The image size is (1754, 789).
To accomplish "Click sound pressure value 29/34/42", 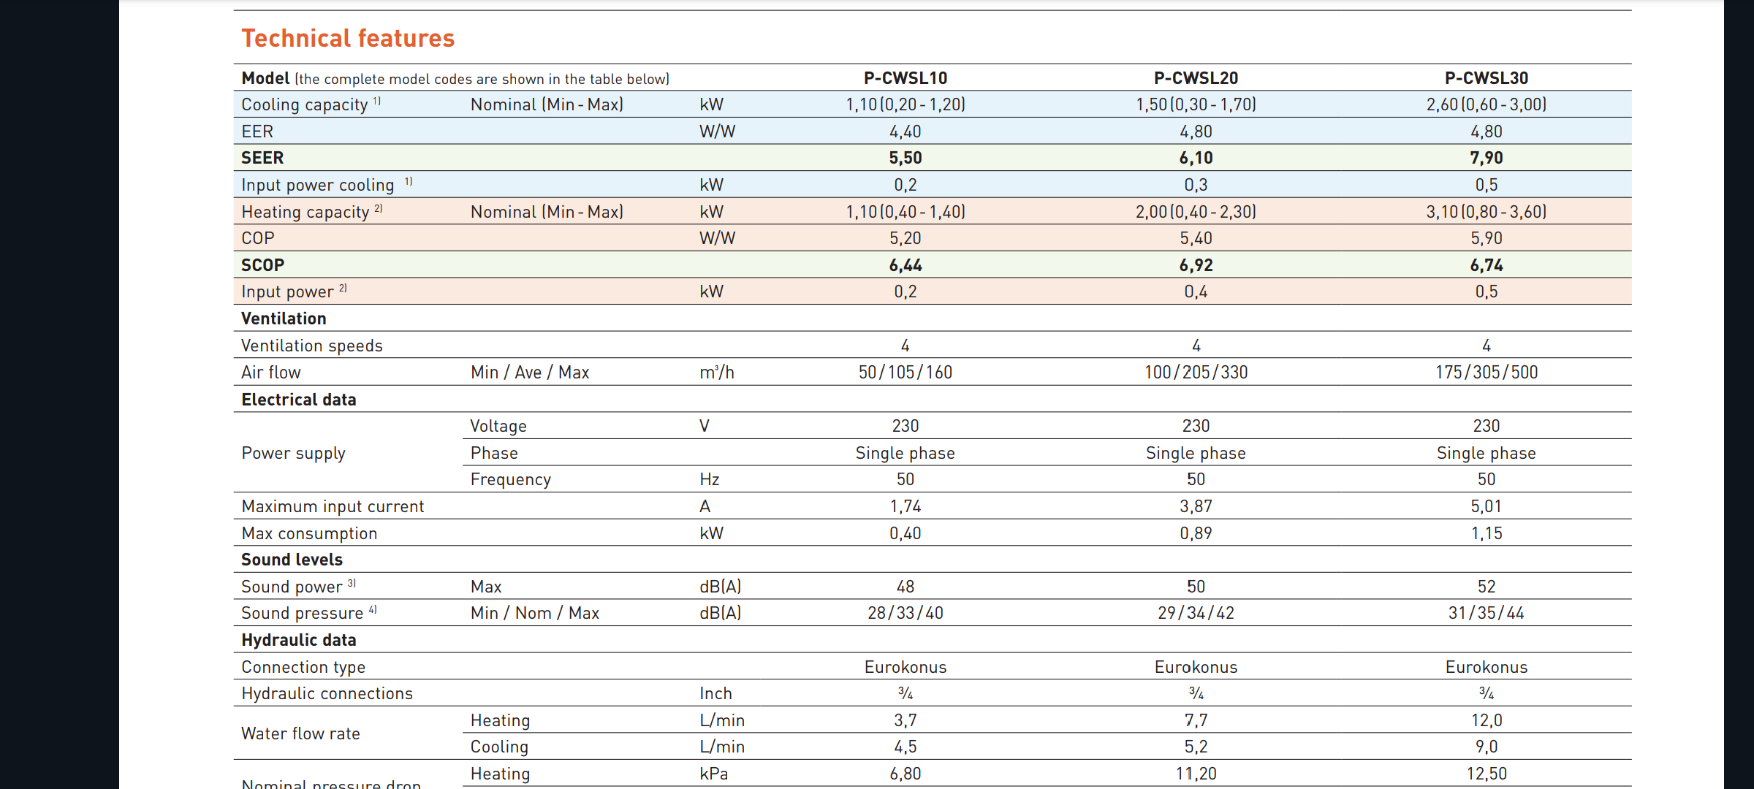I will [x=1196, y=613].
